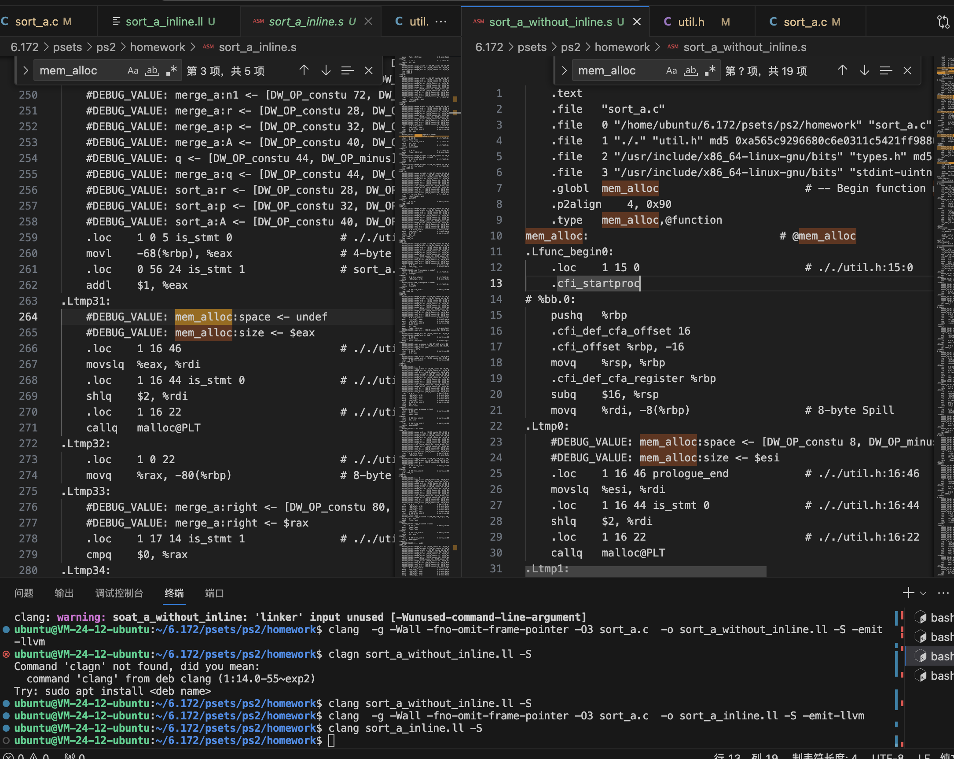Open the 输出 panel tab
954x759 pixels.
64,593
